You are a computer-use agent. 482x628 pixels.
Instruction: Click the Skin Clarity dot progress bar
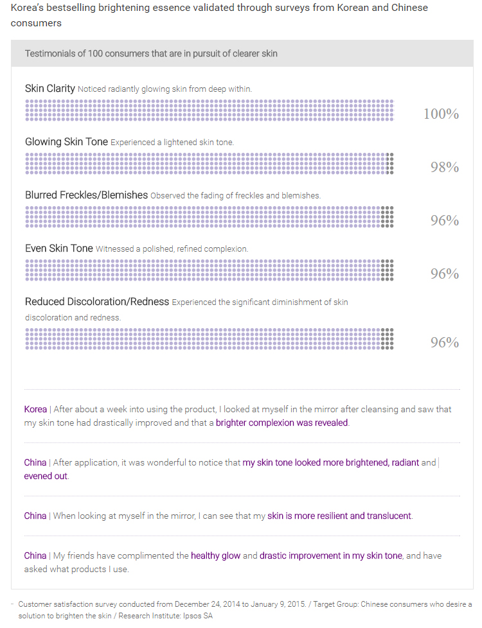click(209, 110)
